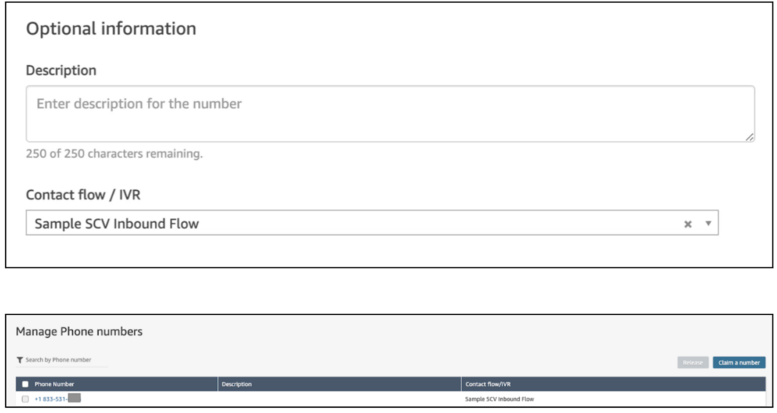The width and height of the screenshot is (777, 413).
Task: Sort by the Phone Number column header
Action: coord(55,384)
